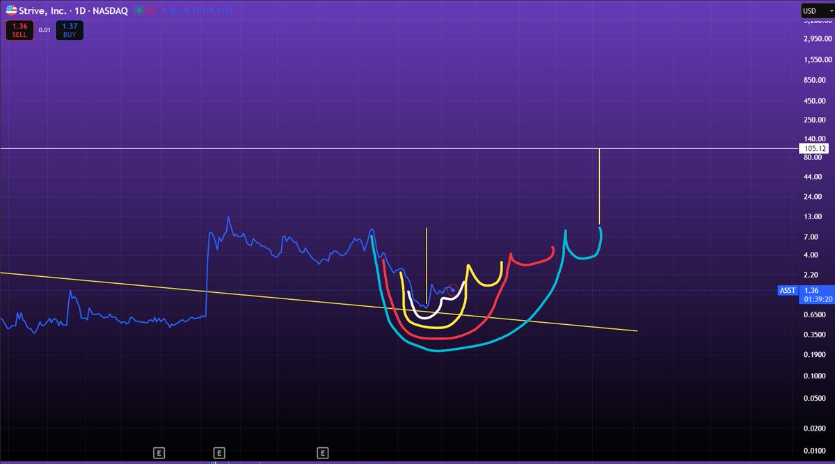Click the 44.00 price scale value
The image size is (835, 464).
click(811, 177)
